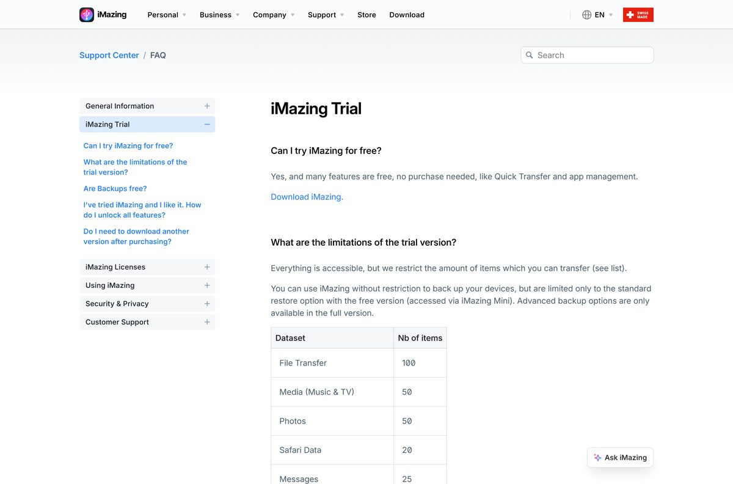This screenshot has width=733, height=484.
Task: Click the value 25 in Messages row
Action: point(407,479)
